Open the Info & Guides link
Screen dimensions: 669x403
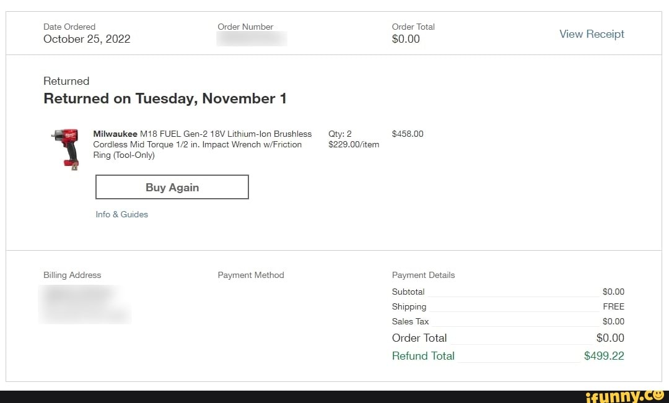[121, 214]
